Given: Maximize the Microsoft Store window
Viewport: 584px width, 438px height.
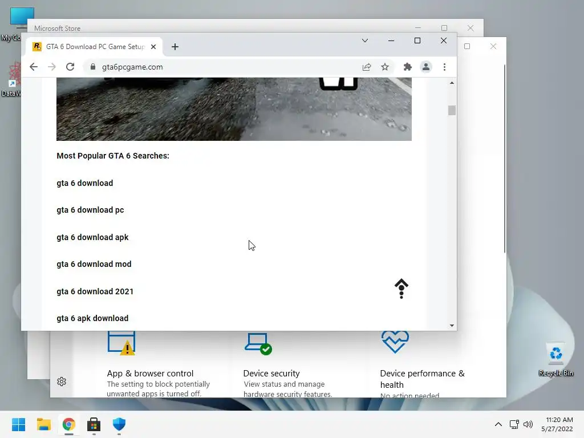Looking at the screenshot, I should coord(444,28).
